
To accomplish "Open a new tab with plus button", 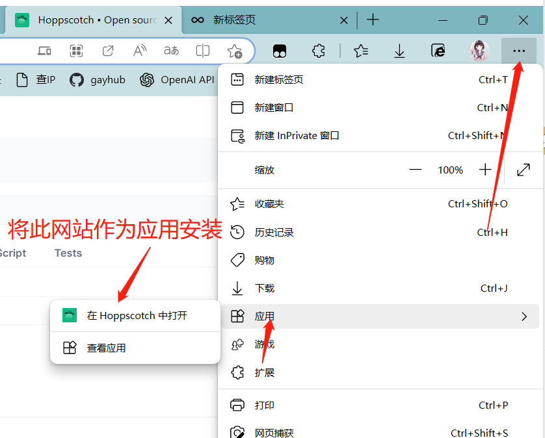I will [373, 20].
